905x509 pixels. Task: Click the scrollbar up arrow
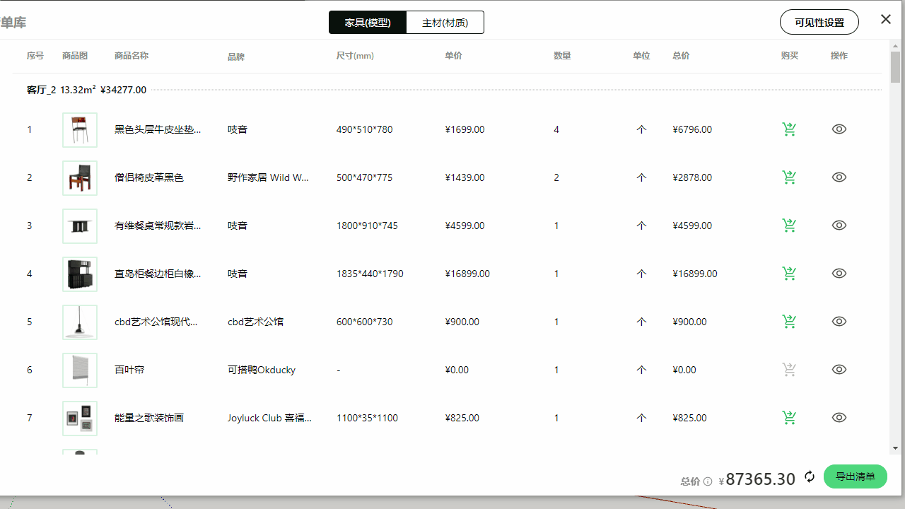point(895,45)
